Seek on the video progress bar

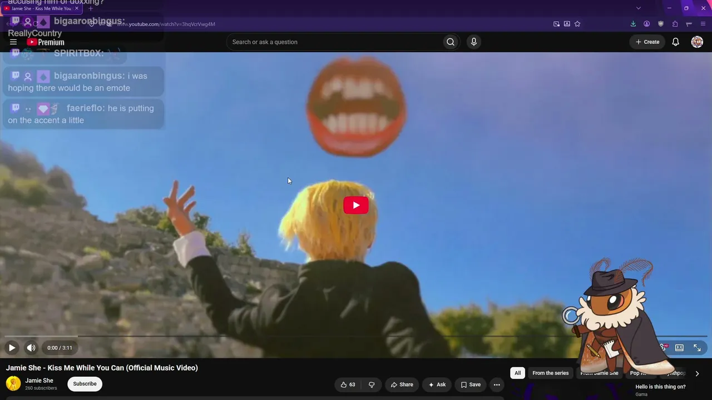(356, 337)
